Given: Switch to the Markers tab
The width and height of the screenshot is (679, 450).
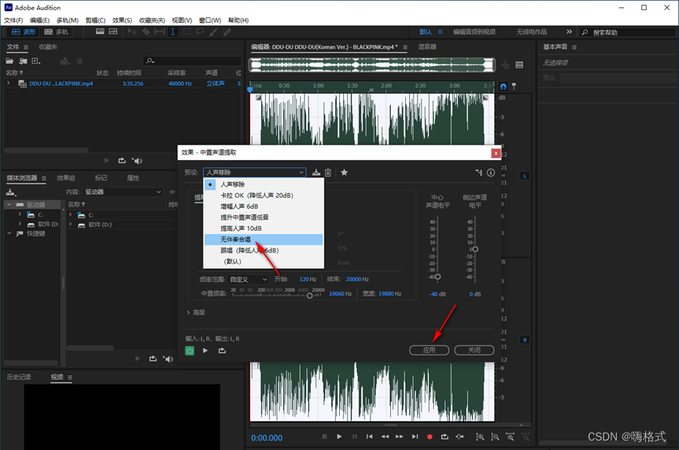Looking at the screenshot, I should (x=101, y=178).
